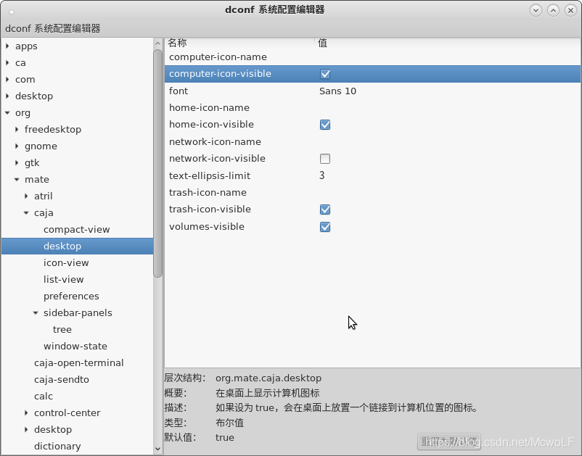This screenshot has height=456, width=582.
Task: Open the window menu icon in titlebar
Action: [x=12, y=12]
